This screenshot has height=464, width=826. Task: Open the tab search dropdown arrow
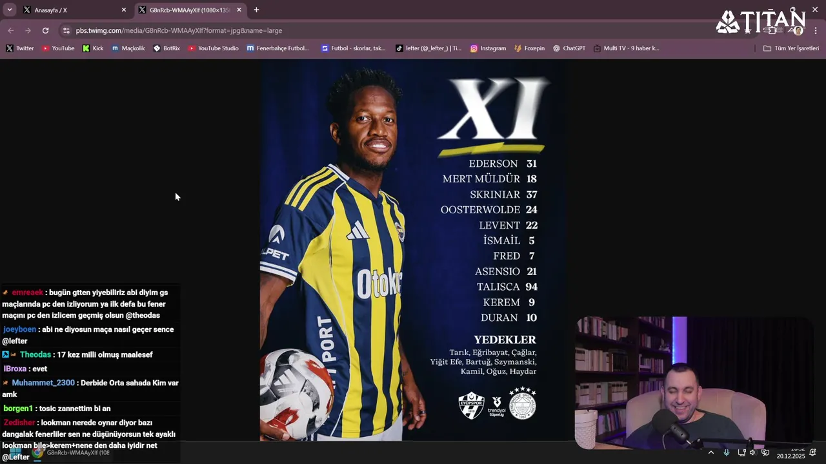tap(9, 10)
